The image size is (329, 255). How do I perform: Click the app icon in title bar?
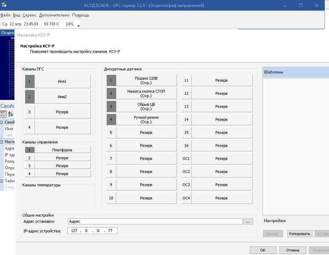click(4, 5)
